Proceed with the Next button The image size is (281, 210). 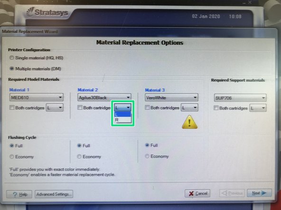pyautogui.click(x=259, y=193)
